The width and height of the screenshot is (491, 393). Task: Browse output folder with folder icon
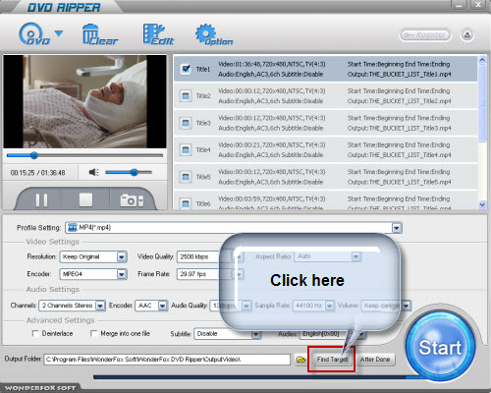click(x=300, y=360)
